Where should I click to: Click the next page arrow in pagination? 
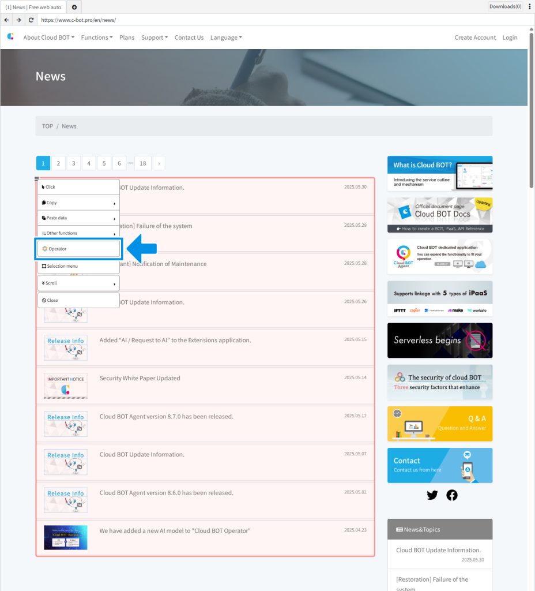[x=159, y=163]
